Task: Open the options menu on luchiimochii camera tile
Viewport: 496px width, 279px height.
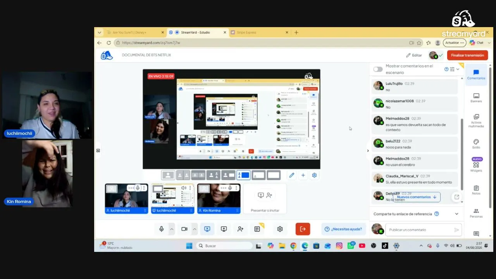Action: [x=144, y=188]
